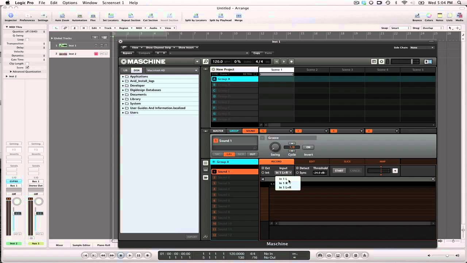This screenshot has width=467, height=263.
Task: Mute the Inst 1 track
Action: 101,45
